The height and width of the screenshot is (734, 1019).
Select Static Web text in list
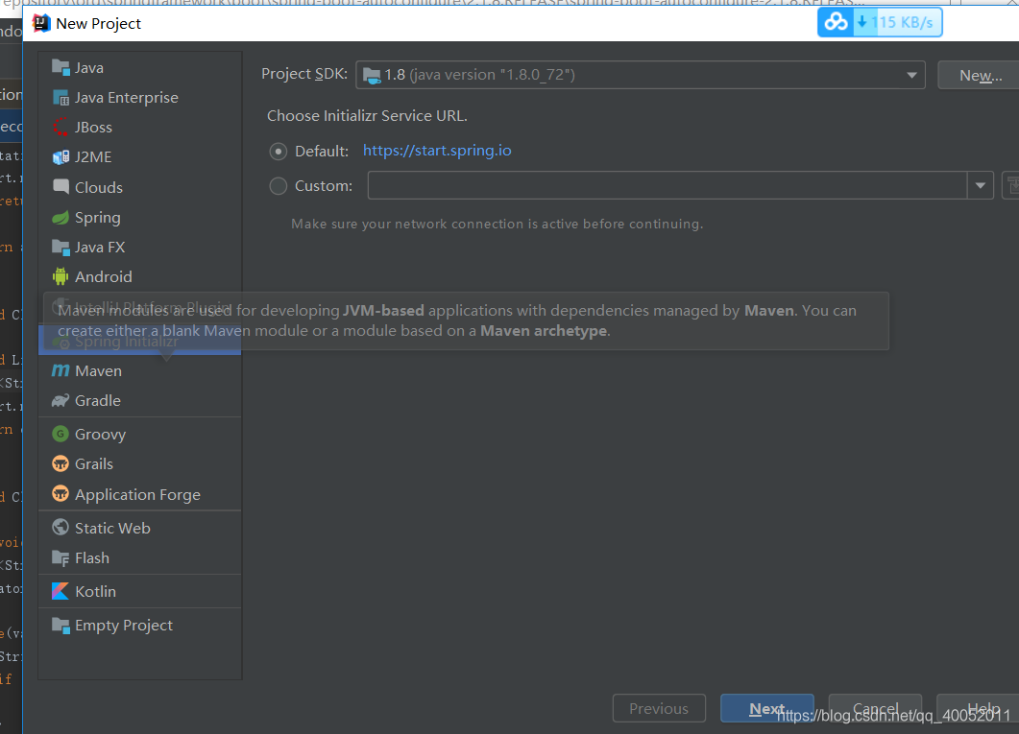pyautogui.click(x=112, y=528)
